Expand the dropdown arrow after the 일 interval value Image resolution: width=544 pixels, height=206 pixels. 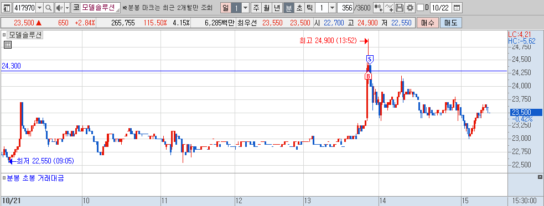click(x=245, y=8)
